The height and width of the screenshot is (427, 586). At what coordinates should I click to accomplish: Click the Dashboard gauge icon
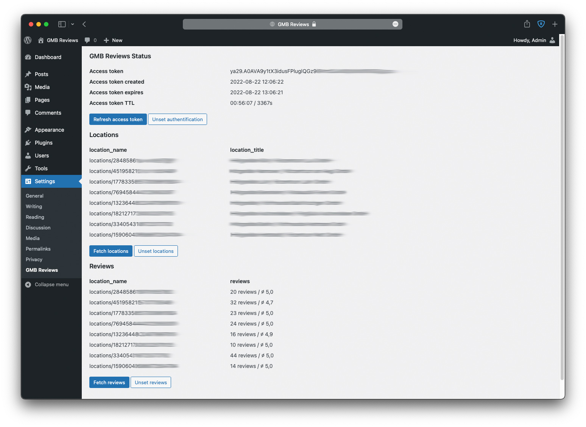click(28, 57)
